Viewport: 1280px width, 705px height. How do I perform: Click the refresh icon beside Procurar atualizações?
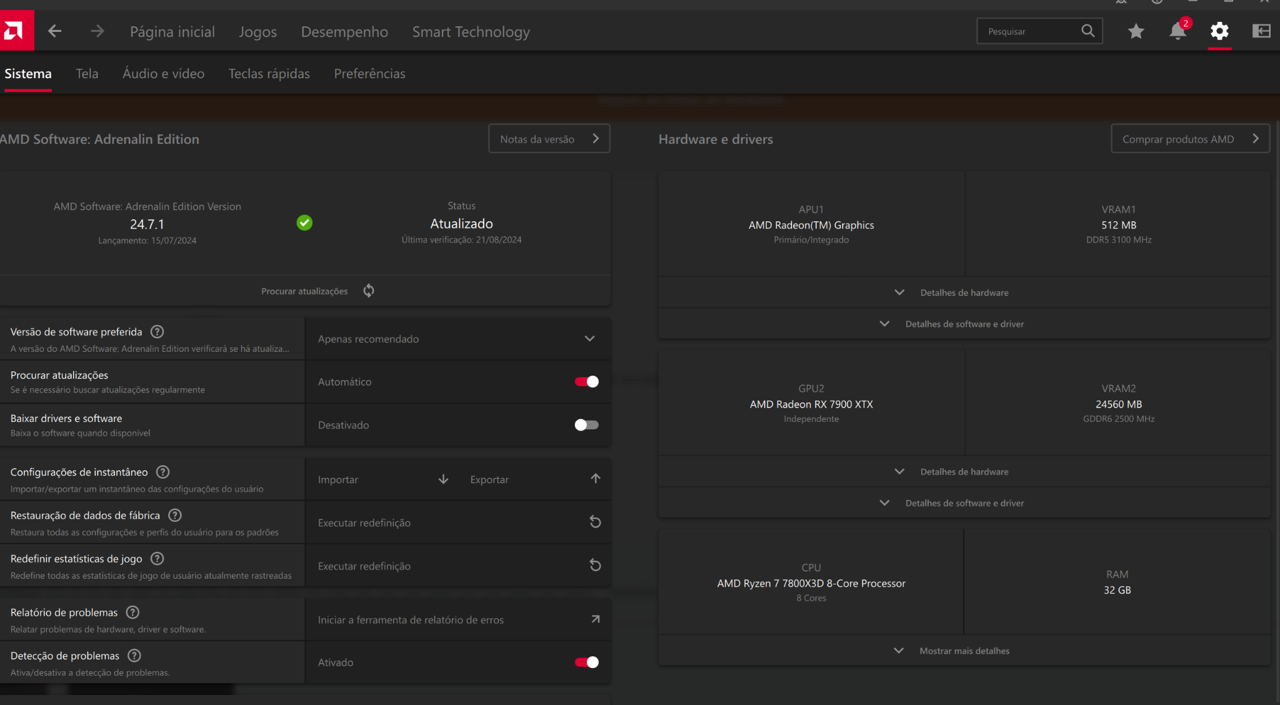coord(369,291)
